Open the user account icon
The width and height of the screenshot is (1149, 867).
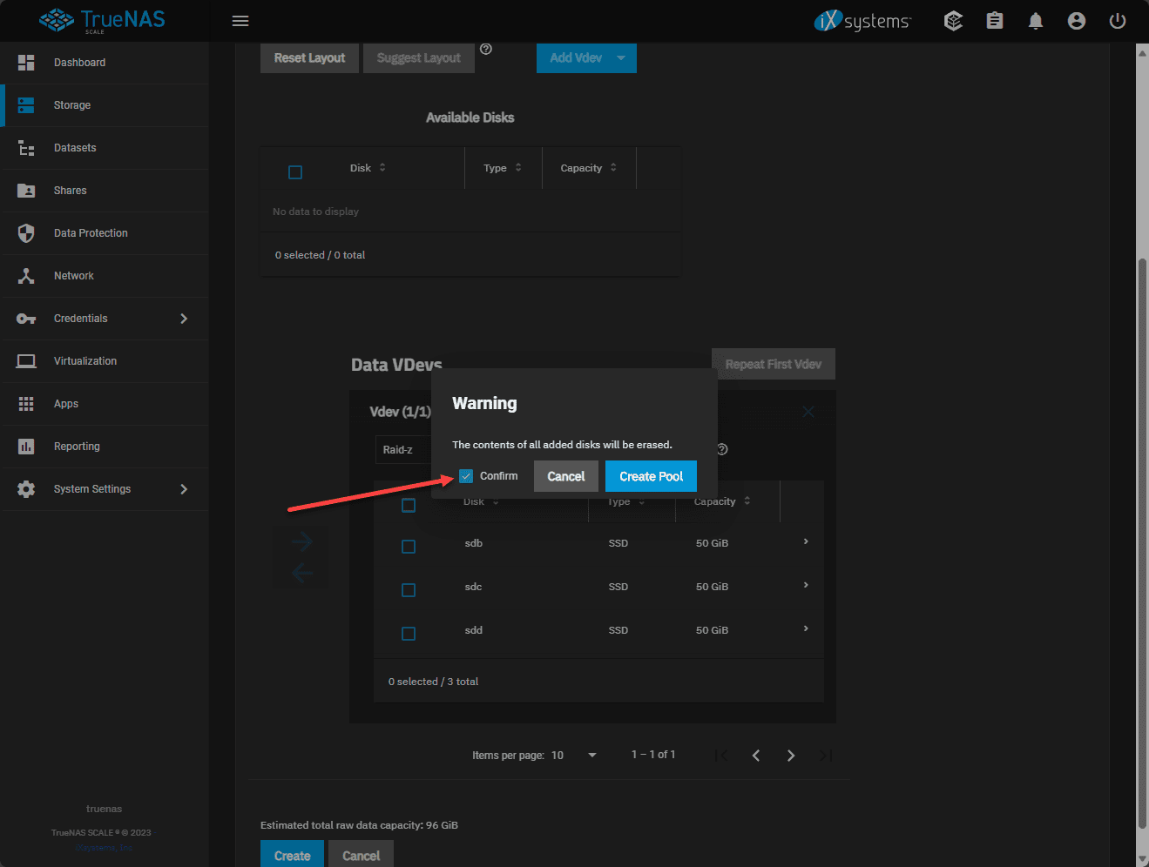click(x=1076, y=20)
